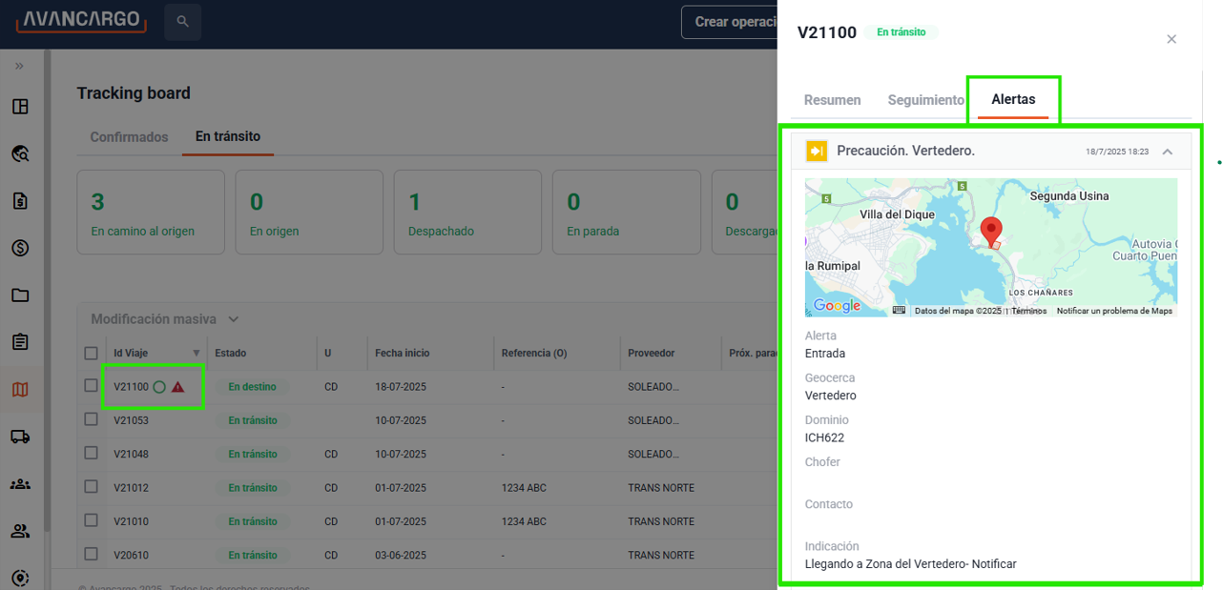This screenshot has height=590, width=1223.
Task: Close the V21100 detail panel
Action: [1171, 39]
